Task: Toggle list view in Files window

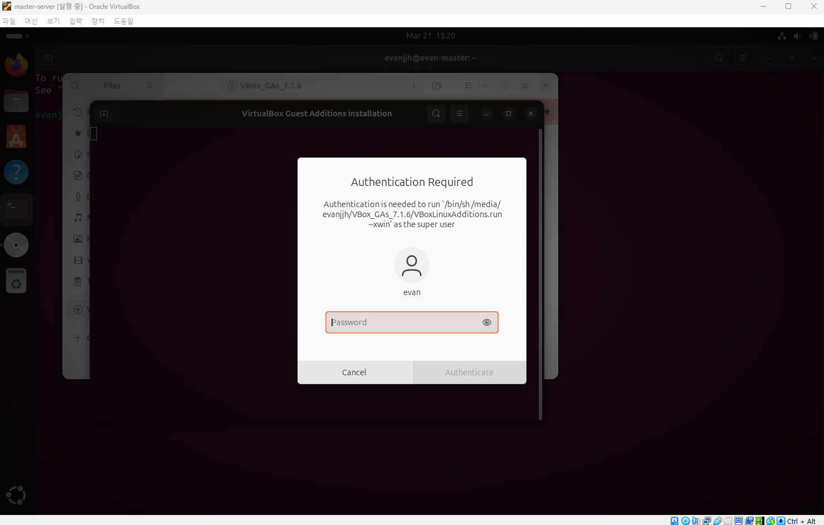Action: (x=469, y=86)
